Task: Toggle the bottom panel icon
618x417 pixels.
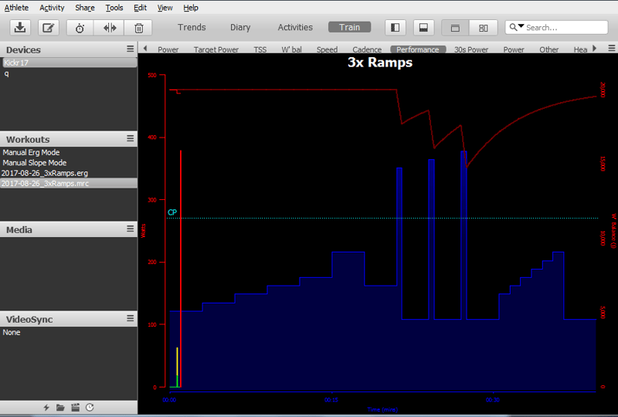Action: [423, 28]
